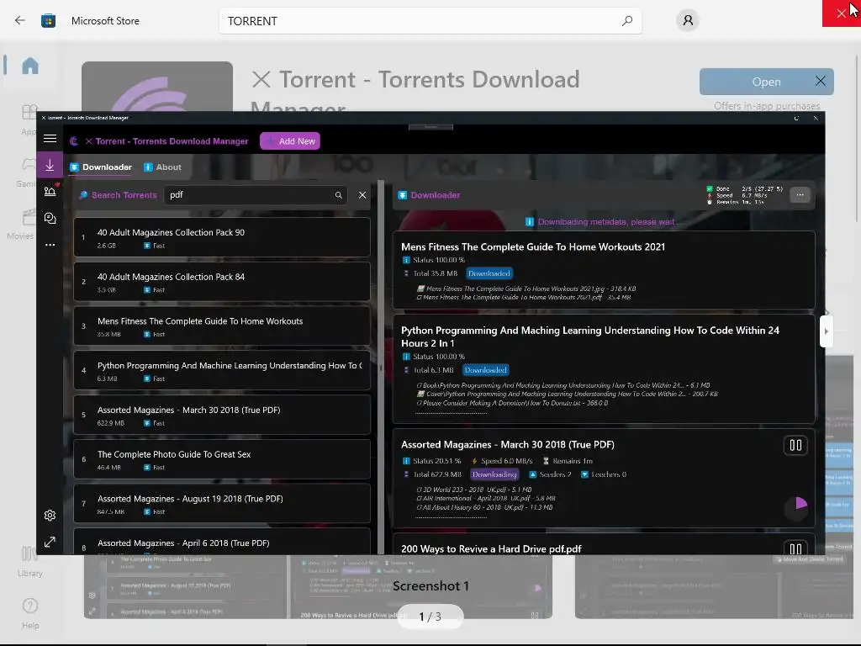Click the expand arrows icon in sidebar
Screen dimensions: 861x646
[x=50, y=543]
